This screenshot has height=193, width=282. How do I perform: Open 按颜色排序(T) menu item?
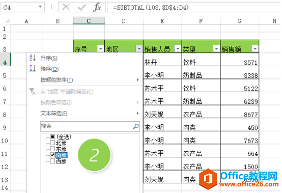(57, 80)
